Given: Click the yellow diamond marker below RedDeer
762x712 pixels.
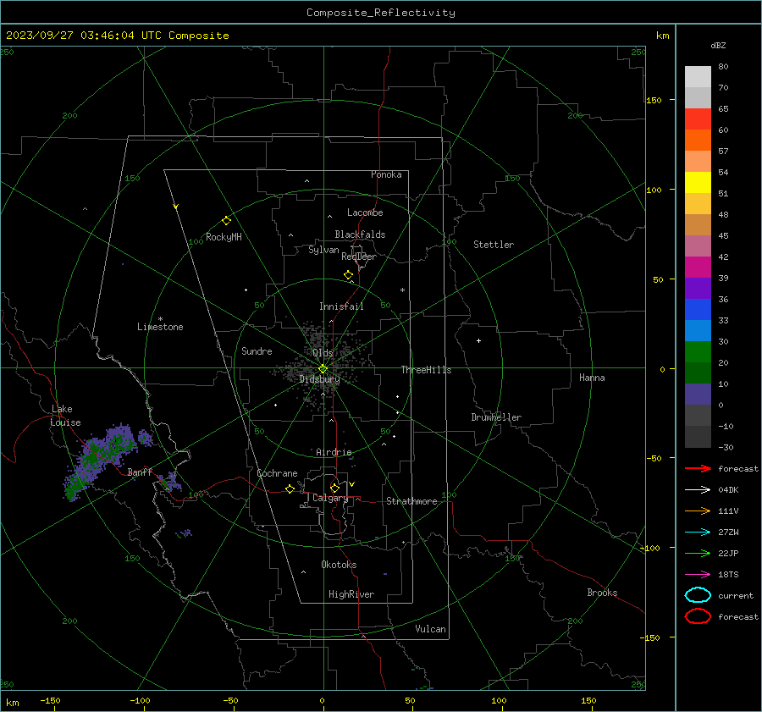Looking at the screenshot, I should click(348, 275).
